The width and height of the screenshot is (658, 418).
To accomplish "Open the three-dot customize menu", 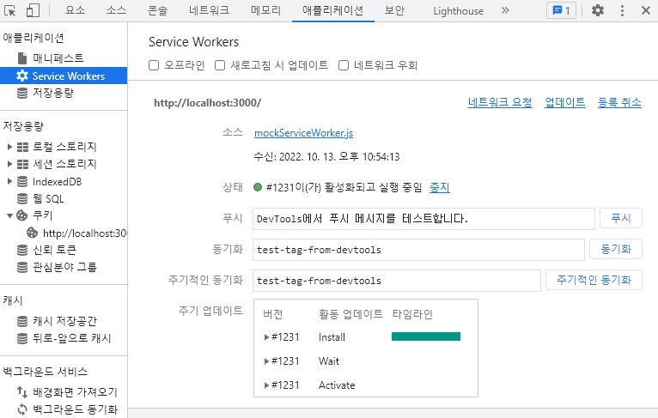I will [622, 10].
